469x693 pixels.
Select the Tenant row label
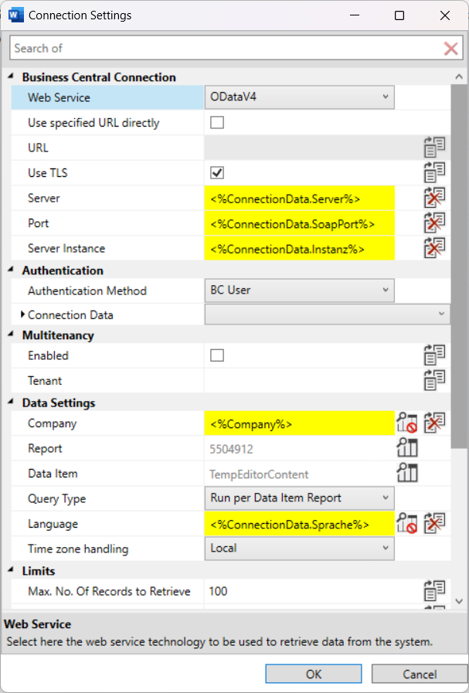45,381
